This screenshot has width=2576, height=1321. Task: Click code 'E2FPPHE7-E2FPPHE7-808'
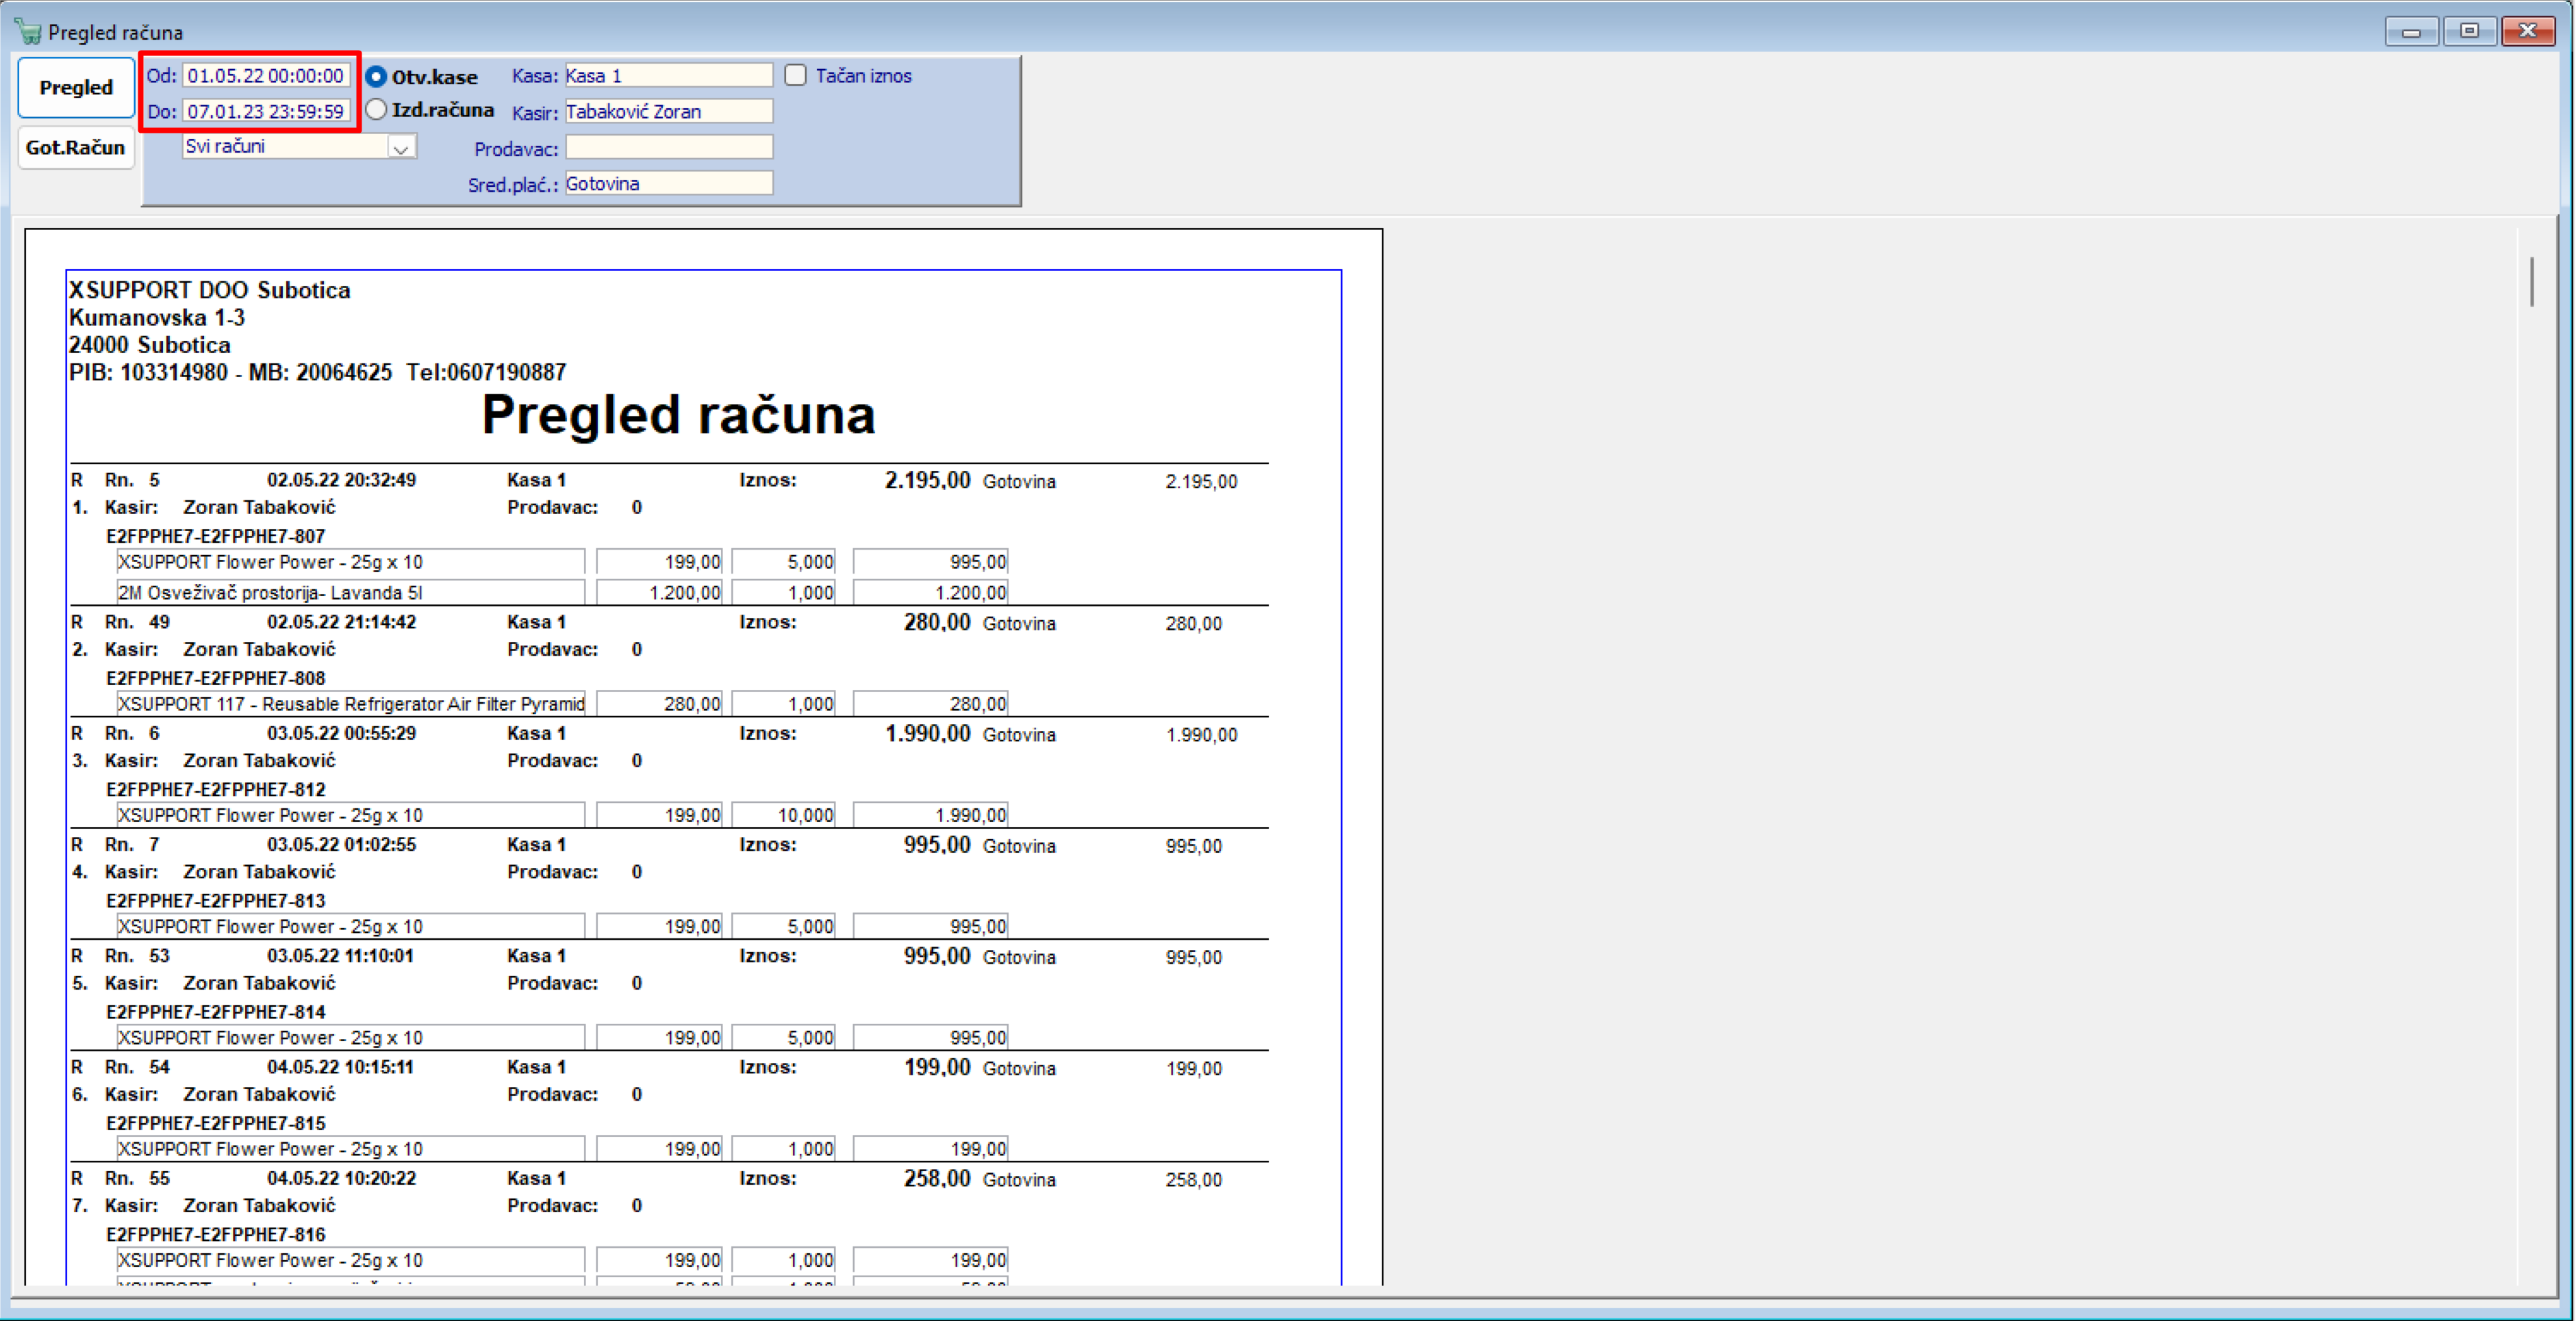click(216, 678)
